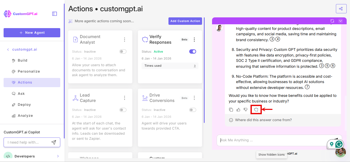
Task: Click the Drive Conversions icon
Action: 145,98
